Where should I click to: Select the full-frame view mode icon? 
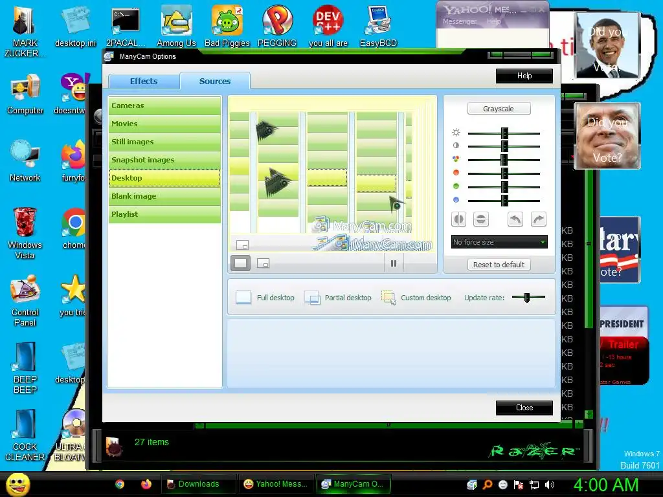coord(241,263)
